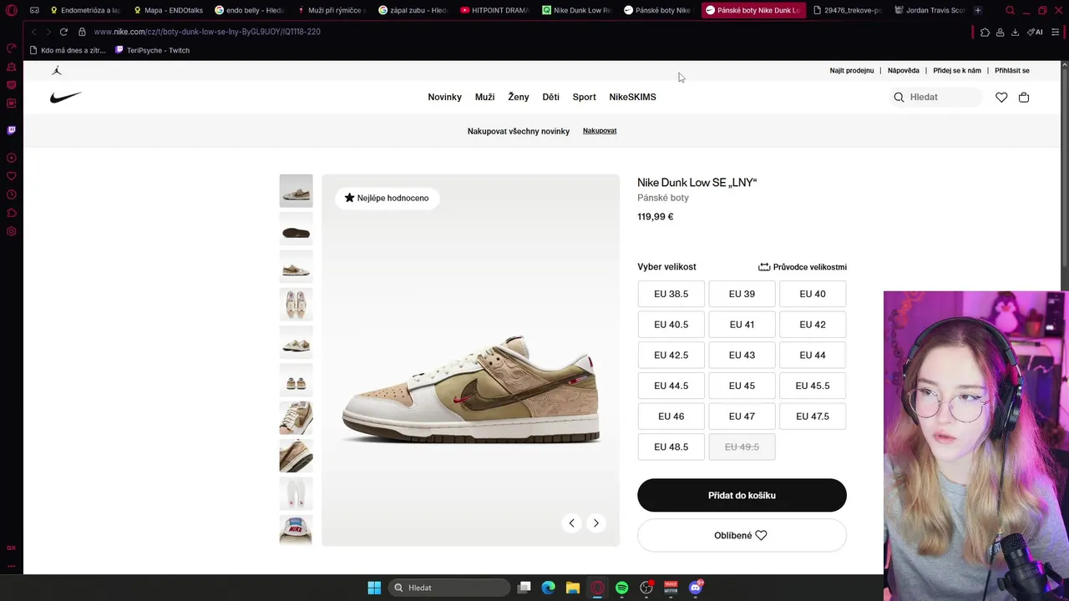This screenshot has width=1069, height=601.
Task: Choose size EU 48.5
Action: point(671,447)
